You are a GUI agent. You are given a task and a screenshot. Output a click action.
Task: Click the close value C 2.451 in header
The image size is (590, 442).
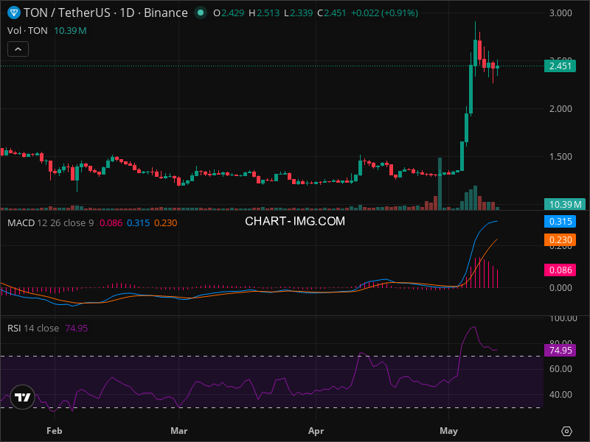[x=331, y=13]
